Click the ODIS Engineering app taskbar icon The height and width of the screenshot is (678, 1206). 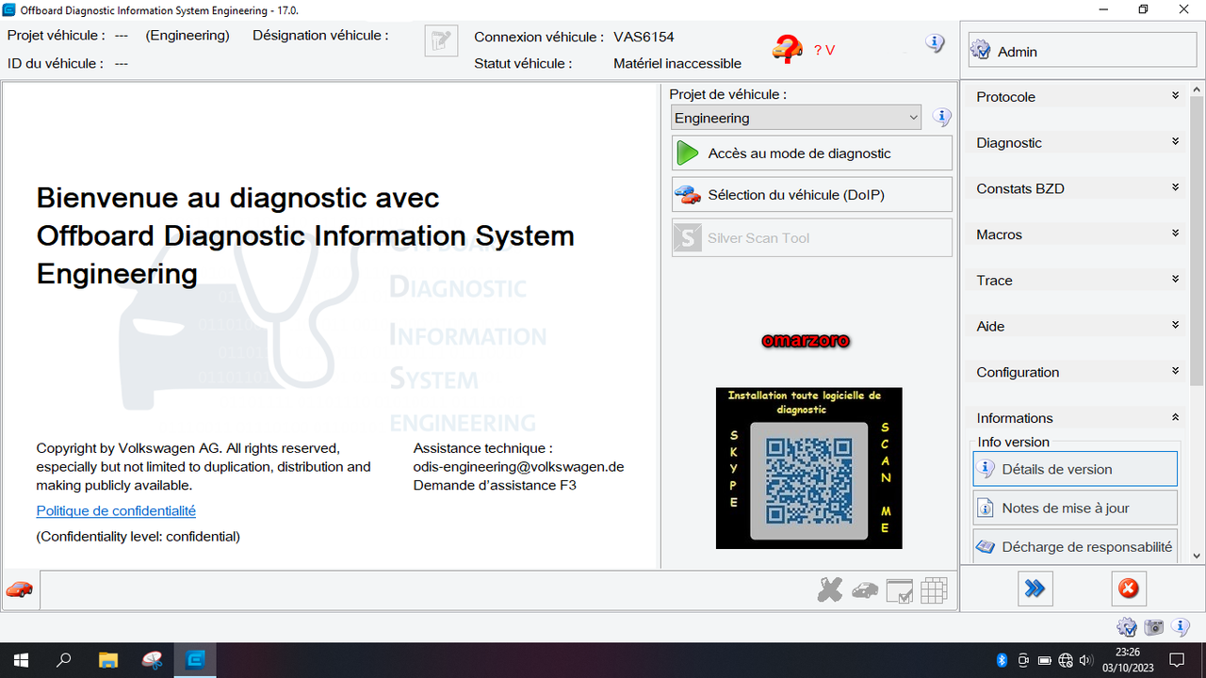(x=196, y=659)
